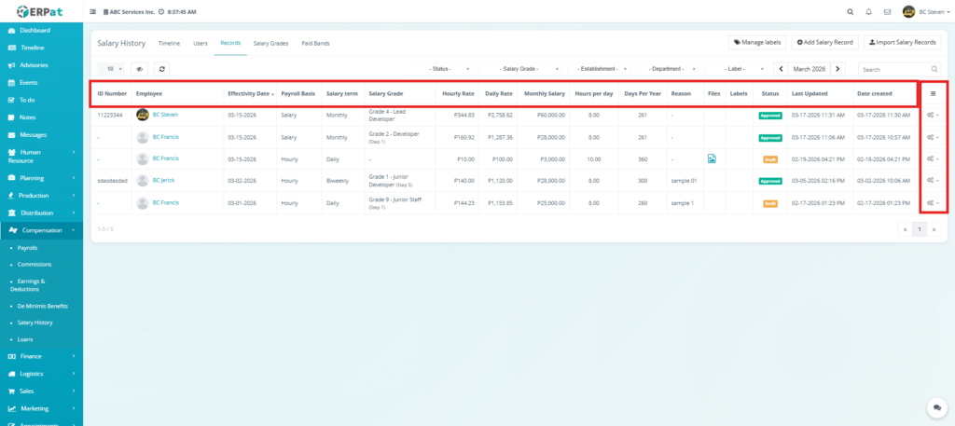955x426 pixels.
Task: Open the notifications bell
Action: tap(868, 12)
